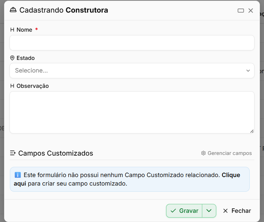Expand the Estado chevron arrow
The image size is (264, 222).
pyautogui.click(x=248, y=70)
